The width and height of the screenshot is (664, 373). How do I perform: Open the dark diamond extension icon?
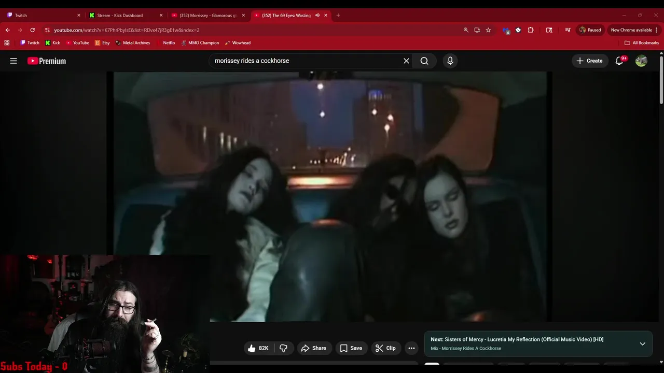(518, 30)
